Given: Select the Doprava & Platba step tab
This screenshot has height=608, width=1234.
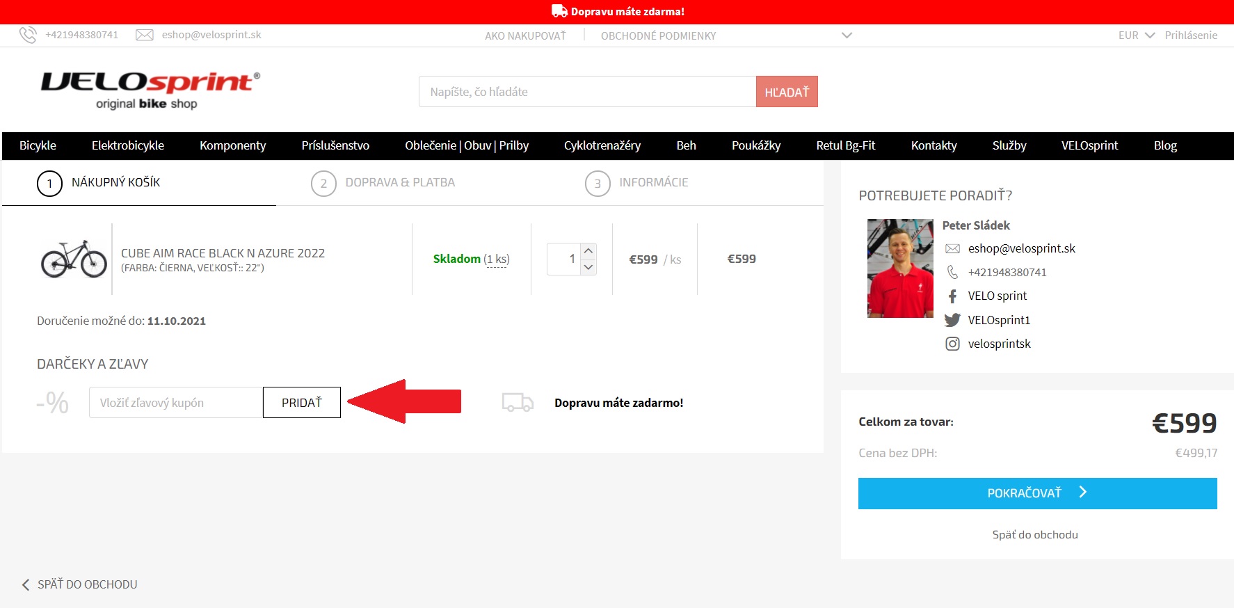Looking at the screenshot, I should (x=413, y=183).
